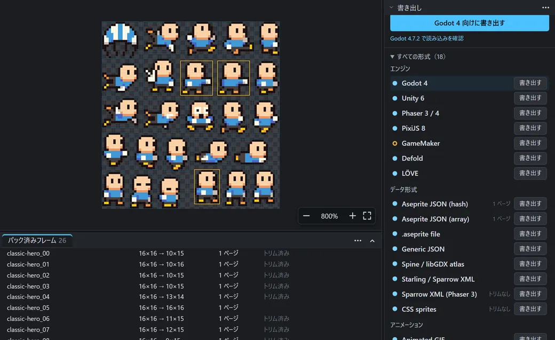
Task: Select frame row classic-hero_04
Action: 191,297
